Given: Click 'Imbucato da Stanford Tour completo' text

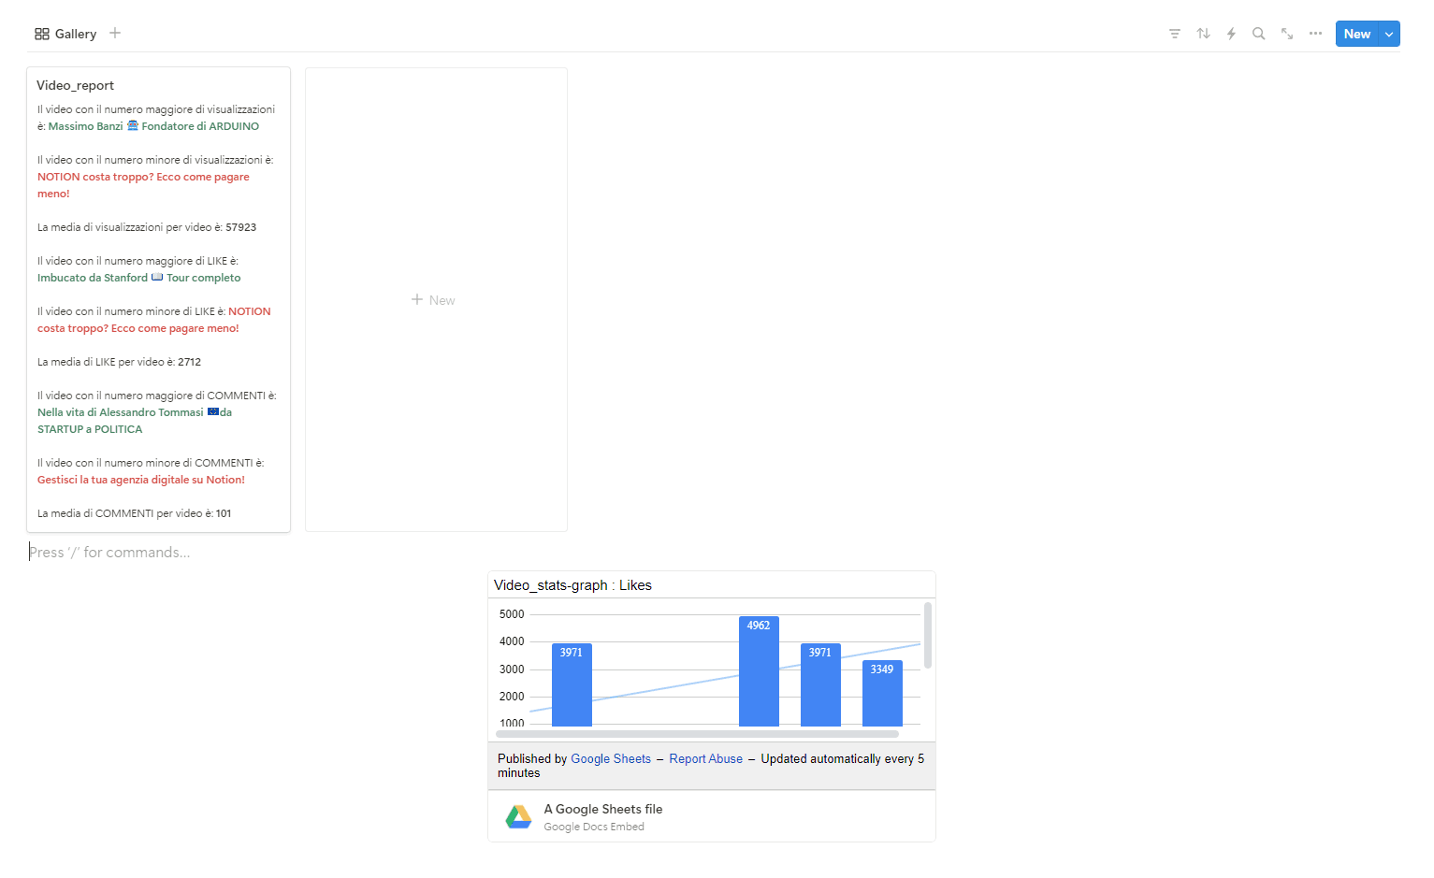Looking at the screenshot, I should pos(138,278).
